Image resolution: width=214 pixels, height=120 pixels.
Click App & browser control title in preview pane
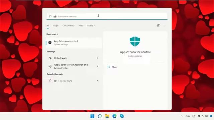(x=135, y=52)
